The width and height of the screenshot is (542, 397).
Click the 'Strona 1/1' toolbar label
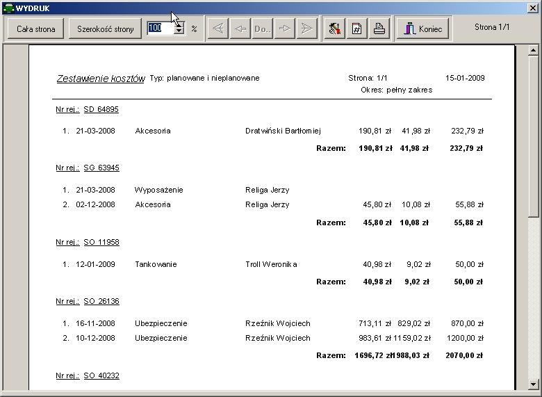coord(492,27)
